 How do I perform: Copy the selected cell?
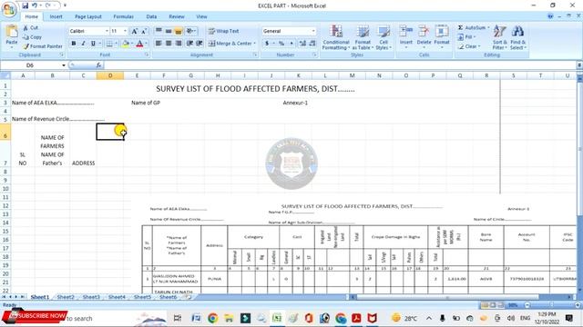[32, 37]
